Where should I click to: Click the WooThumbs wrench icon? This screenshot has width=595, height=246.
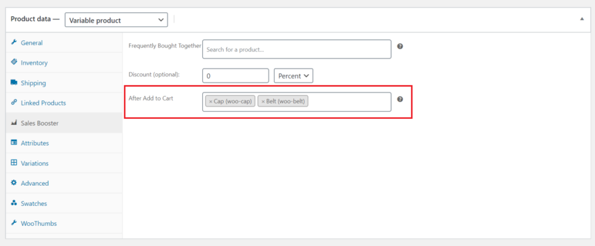click(14, 223)
